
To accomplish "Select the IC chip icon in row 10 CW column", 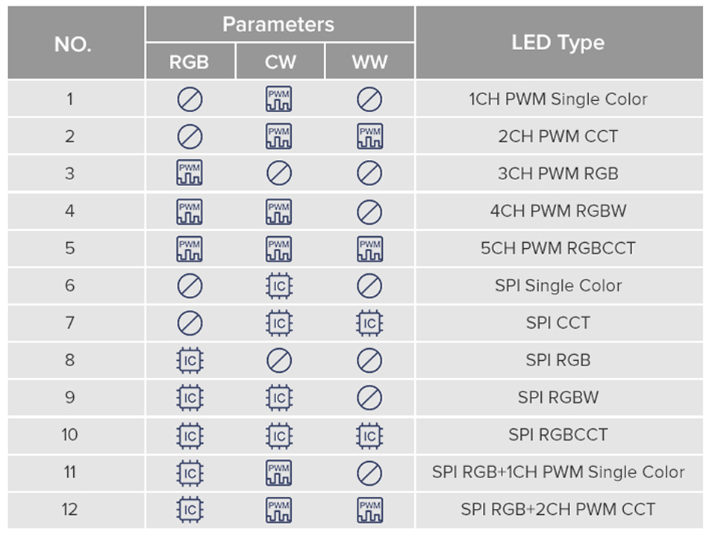I will pyautogui.click(x=279, y=435).
